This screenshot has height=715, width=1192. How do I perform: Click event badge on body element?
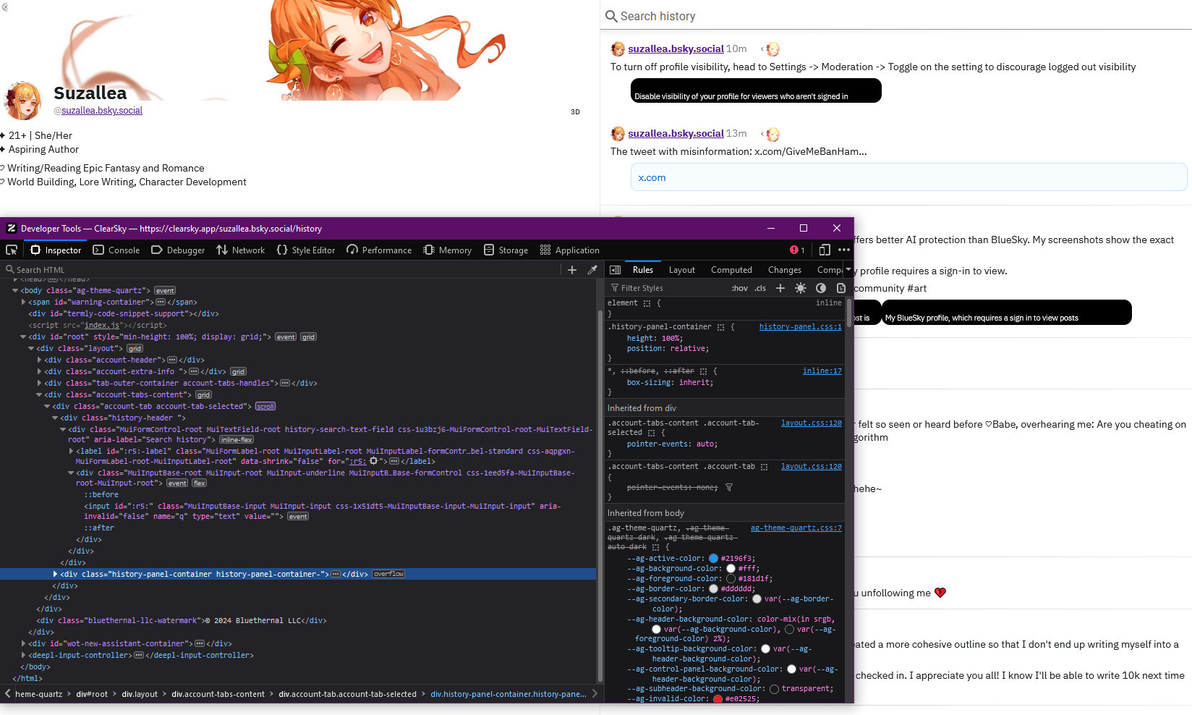[x=165, y=290]
